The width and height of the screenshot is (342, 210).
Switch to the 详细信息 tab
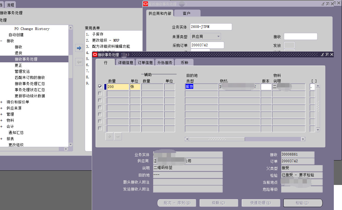coord(125,63)
